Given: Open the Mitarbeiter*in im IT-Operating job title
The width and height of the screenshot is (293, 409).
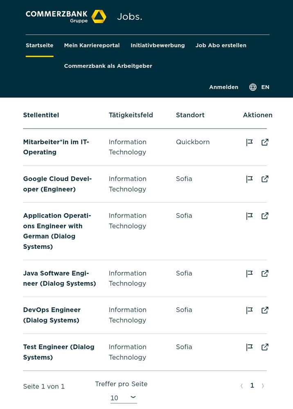Looking at the screenshot, I should pyautogui.click(x=56, y=147).
